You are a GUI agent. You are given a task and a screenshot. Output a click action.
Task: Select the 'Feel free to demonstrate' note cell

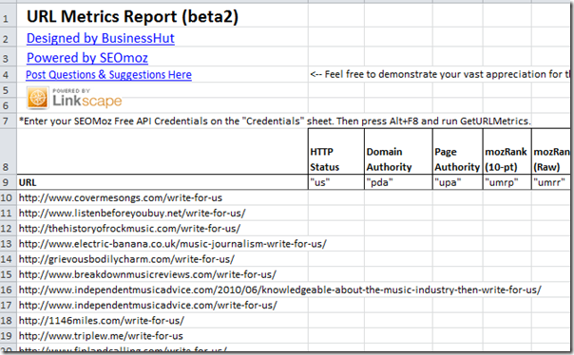point(439,75)
